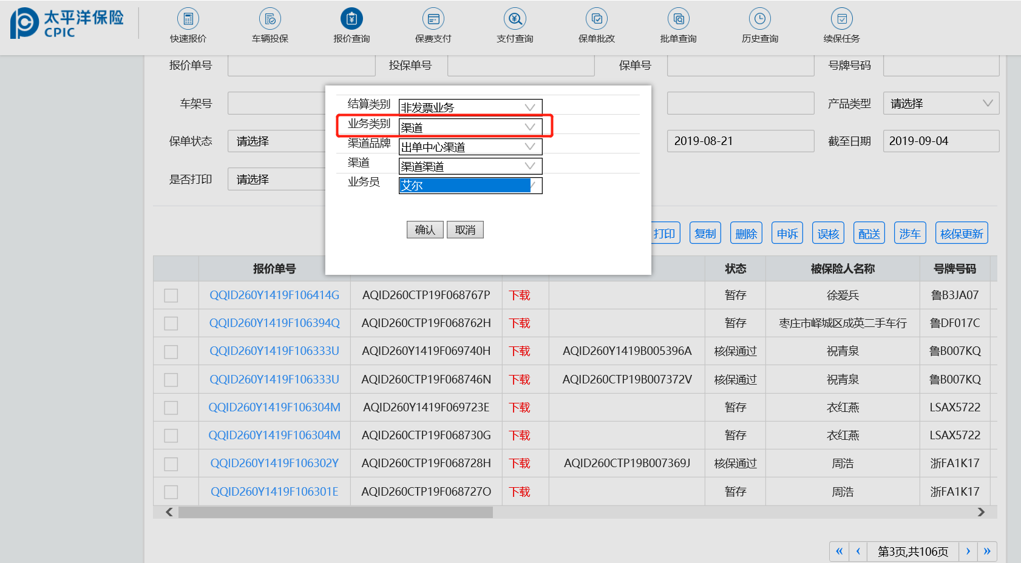The height and width of the screenshot is (563, 1021).
Task: Open the 保单状态 dropdown
Action: tap(277, 141)
